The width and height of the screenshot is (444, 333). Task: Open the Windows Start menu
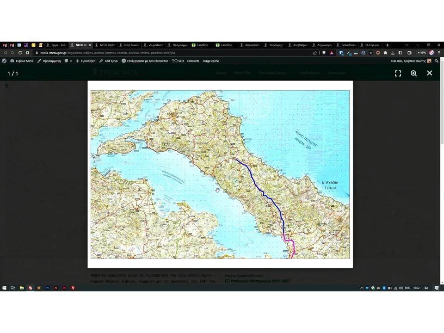coord(4,288)
